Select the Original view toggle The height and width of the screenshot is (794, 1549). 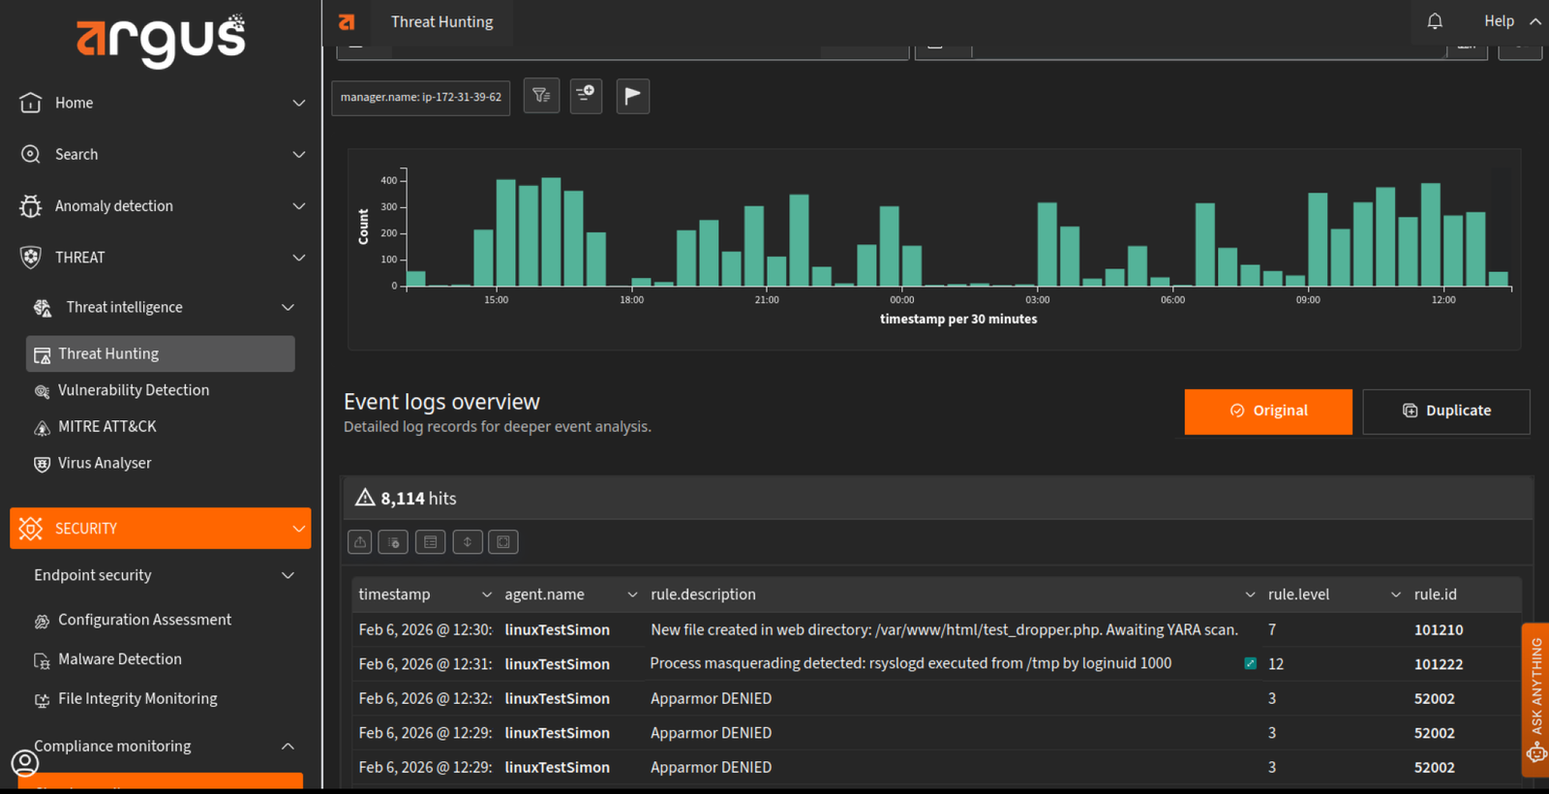pos(1267,412)
